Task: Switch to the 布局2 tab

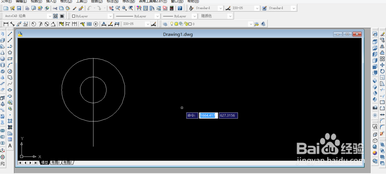Action: coord(68,162)
